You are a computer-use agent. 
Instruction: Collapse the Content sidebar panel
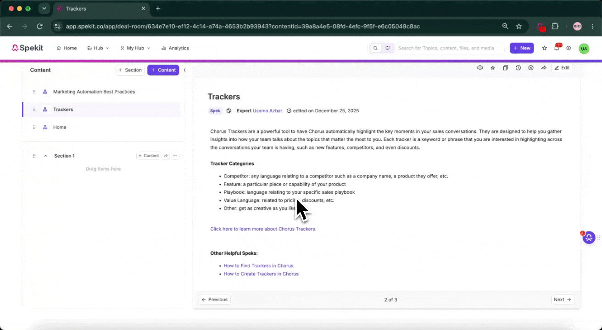(x=184, y=70)
